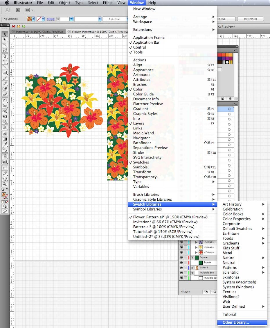
Task: Select the Free Transform tool
Action: [5, 117]
